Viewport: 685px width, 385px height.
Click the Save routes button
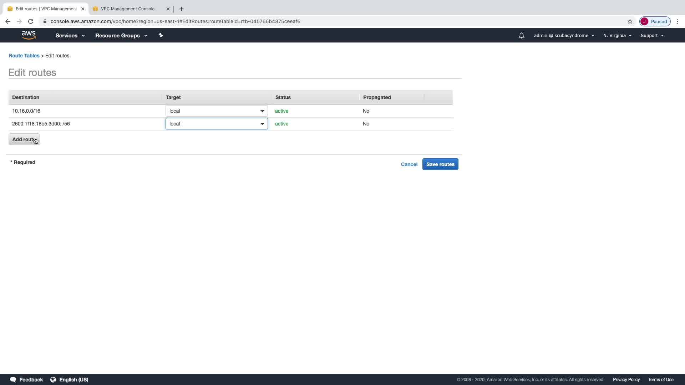coord(440,164)
